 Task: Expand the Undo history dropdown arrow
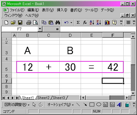71,23
